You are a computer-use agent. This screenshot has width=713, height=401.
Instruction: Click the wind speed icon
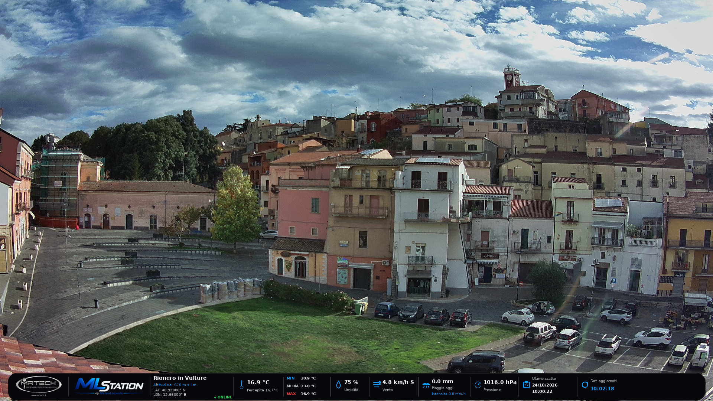[x=377, y=384]
